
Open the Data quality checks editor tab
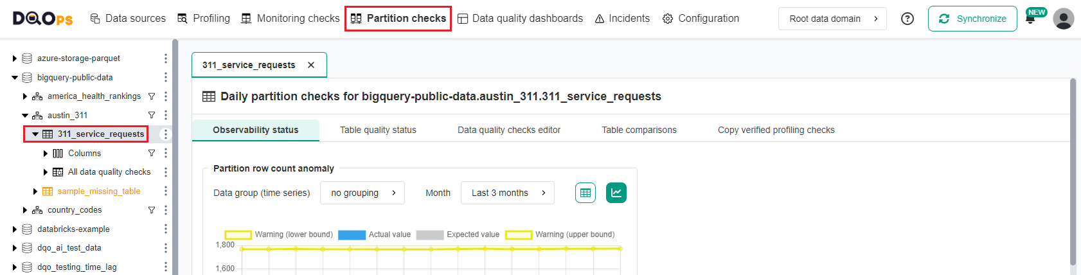[509, 130]
